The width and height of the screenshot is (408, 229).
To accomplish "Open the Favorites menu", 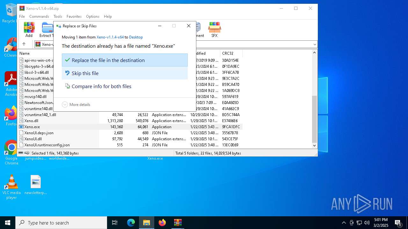I will 74,17.
